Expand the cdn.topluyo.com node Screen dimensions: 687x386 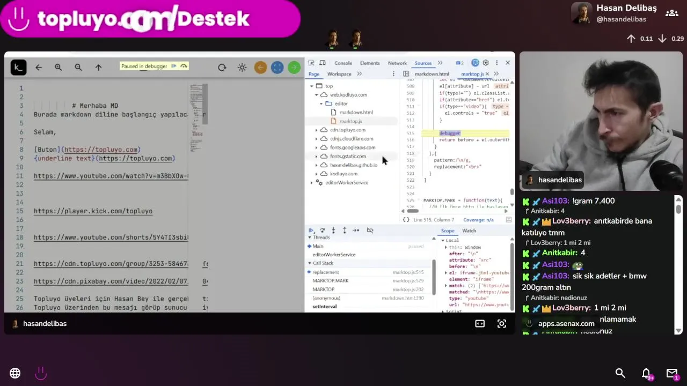pos(317,130)
